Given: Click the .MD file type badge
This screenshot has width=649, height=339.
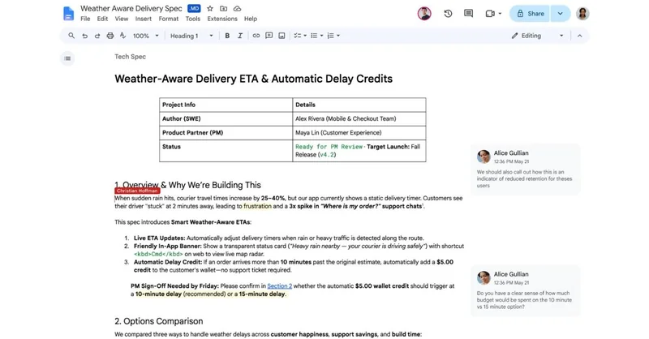Looking at the screenshot, I should [x=194, y=8].
